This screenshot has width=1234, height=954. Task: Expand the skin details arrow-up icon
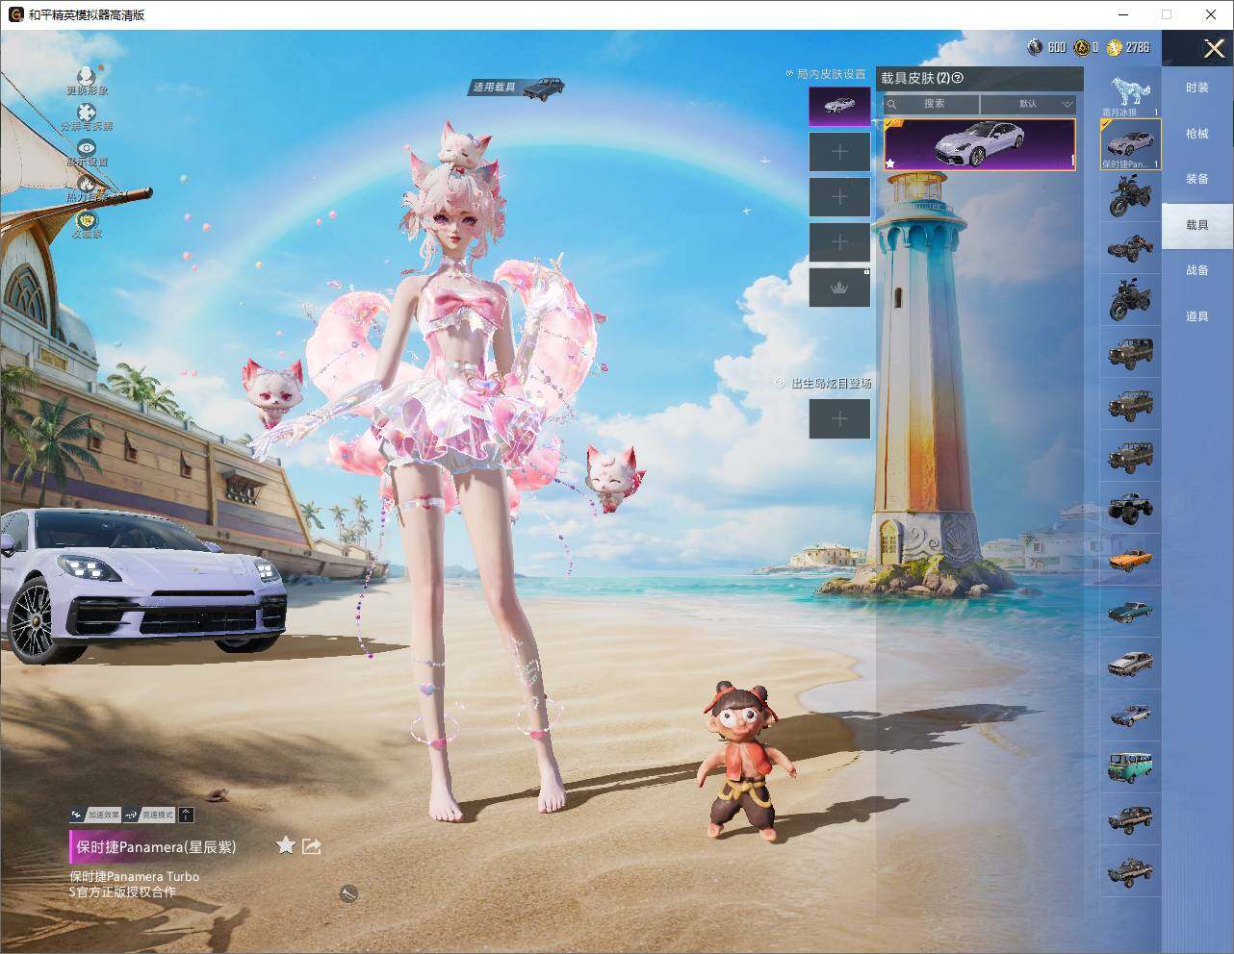click(187, 815)
